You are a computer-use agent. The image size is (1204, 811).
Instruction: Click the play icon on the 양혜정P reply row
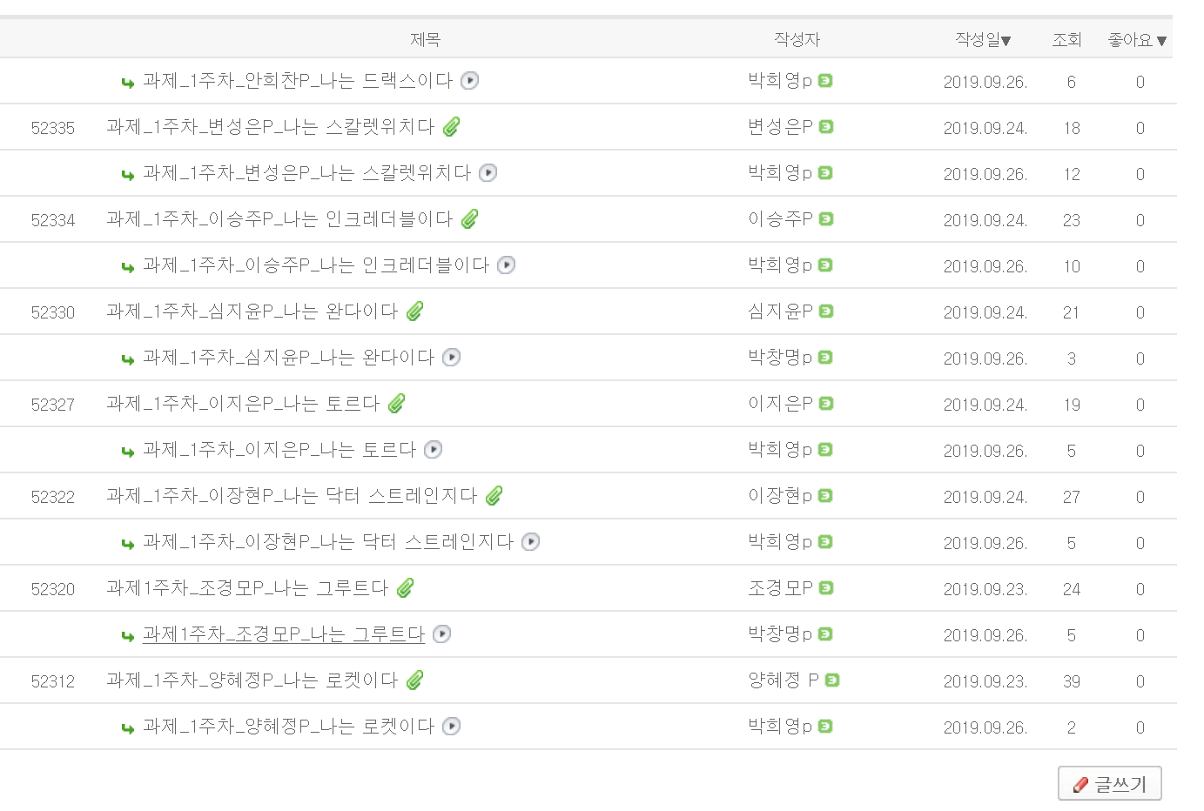pos(451,727)
